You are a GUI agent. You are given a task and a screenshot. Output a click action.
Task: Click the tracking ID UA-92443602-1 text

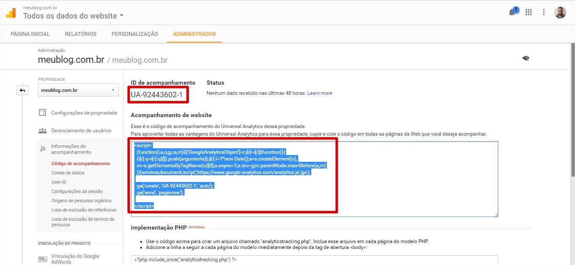(x=157, y=95)
